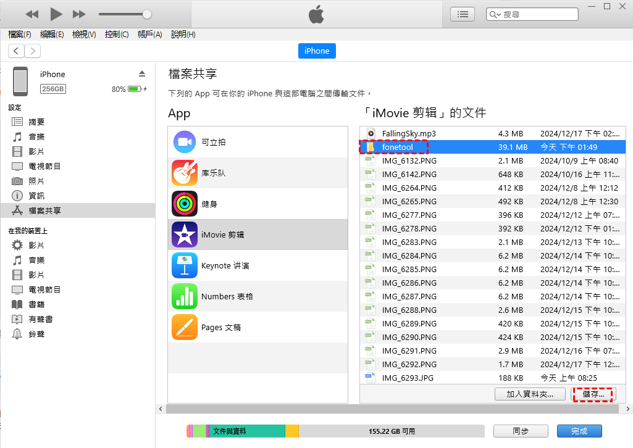Open the 帳戶(A) menu
Viewport: 633px width, 448px height.
point(149,35)
